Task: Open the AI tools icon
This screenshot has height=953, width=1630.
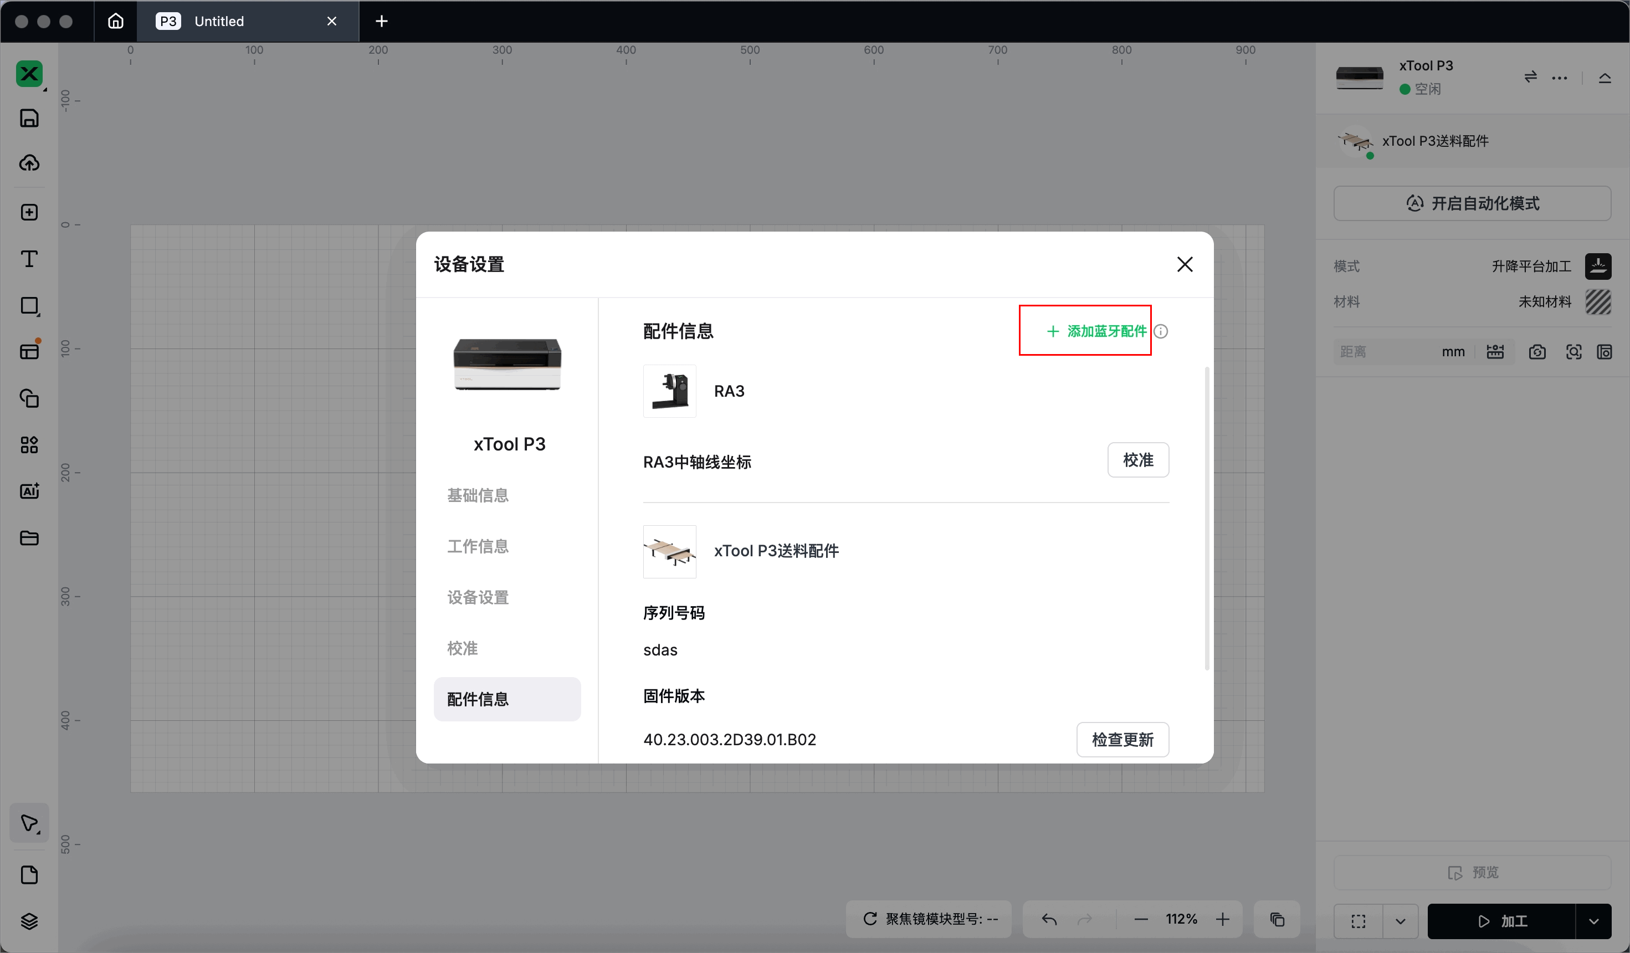Action: [29, 491]
